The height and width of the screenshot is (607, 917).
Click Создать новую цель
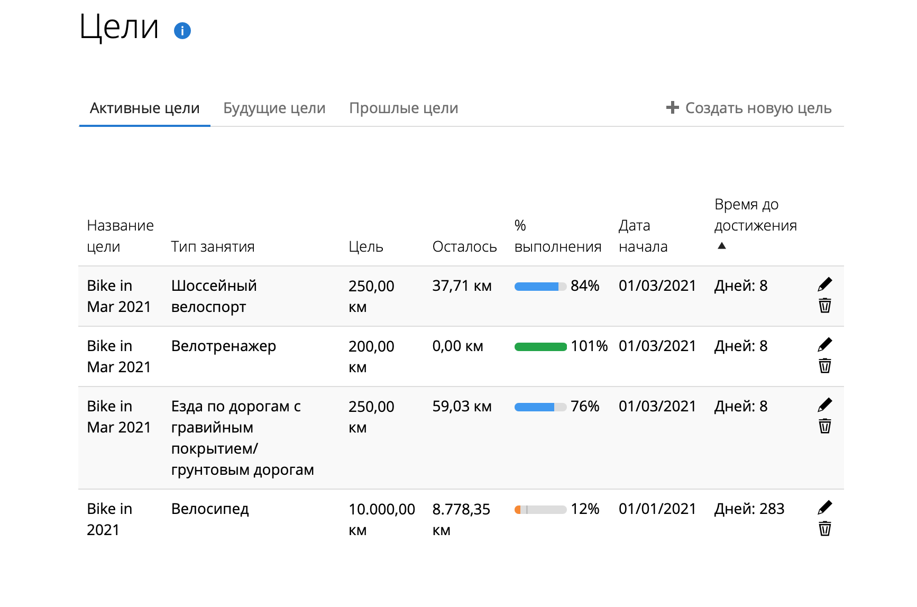tap(758, 108)
